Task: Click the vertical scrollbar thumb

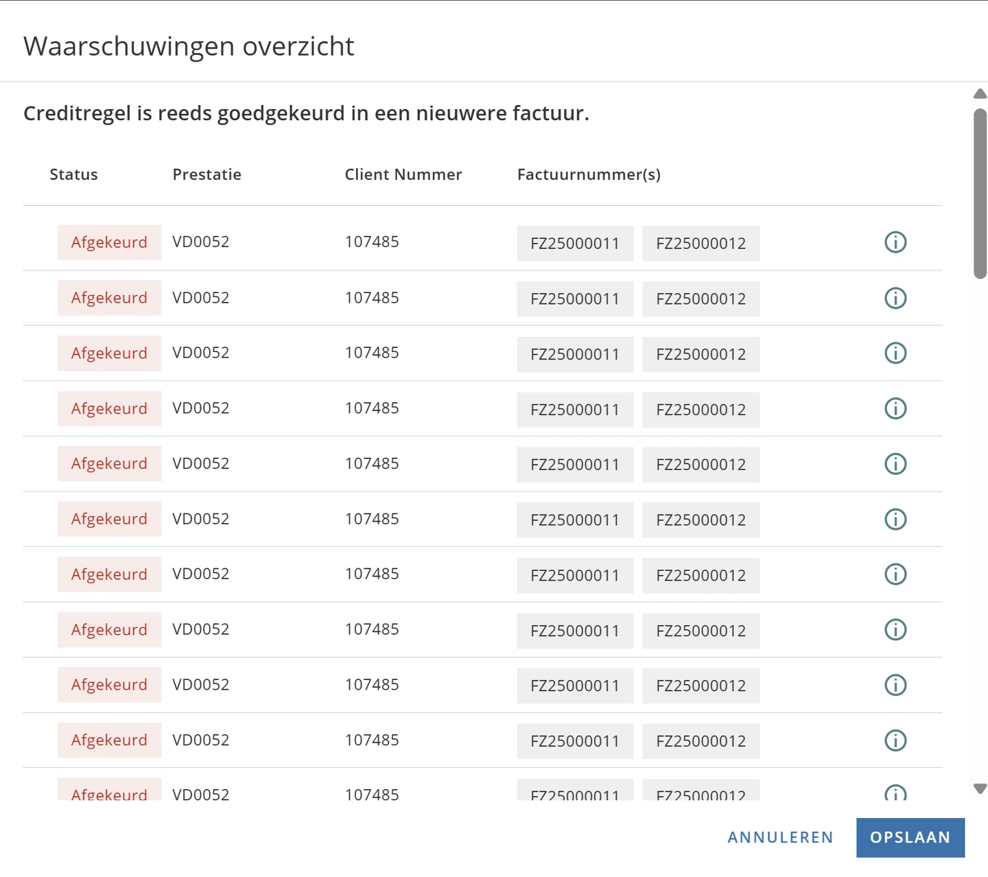Action: pos(980,194)
